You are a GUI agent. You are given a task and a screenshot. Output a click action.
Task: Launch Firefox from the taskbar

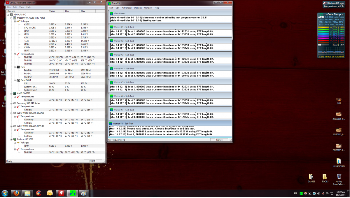pyautogui.click(x=16, y=193)
